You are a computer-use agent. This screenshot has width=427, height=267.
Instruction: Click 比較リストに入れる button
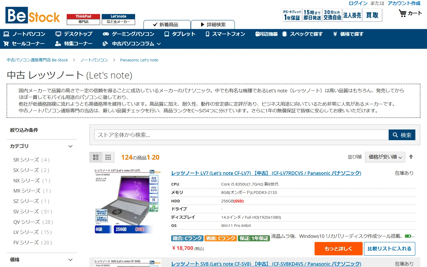(x=389, y=249)
